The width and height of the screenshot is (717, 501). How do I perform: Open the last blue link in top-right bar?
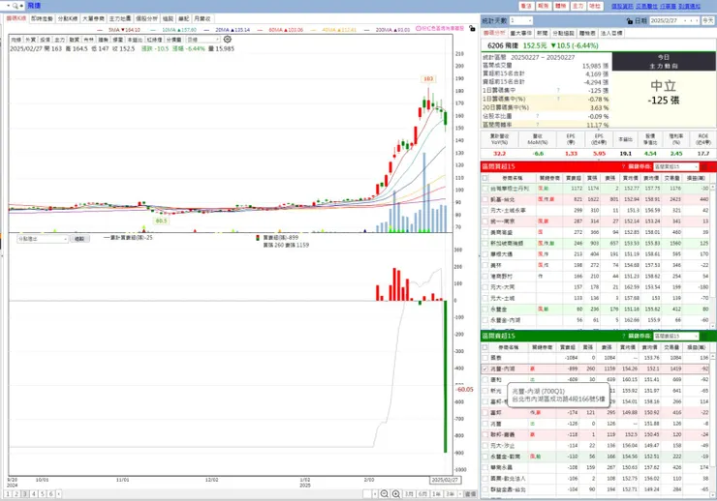[x=690, y=6]
